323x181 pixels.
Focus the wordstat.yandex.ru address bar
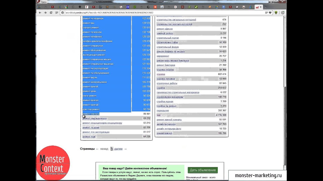coord(161,13)
